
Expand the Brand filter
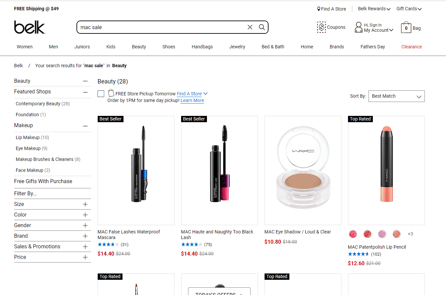[85, 236]
